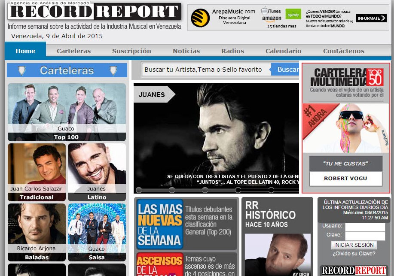Select the second carousel dot under the Juanes banner
The height and width of the screenshot is (276, 394).
(172, 190)
